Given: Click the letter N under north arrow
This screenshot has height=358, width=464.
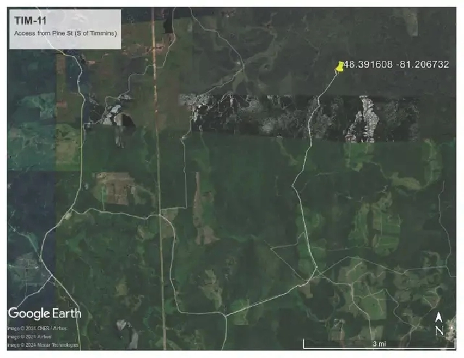Looking at the screenshot, I should (x=439, y=330).
